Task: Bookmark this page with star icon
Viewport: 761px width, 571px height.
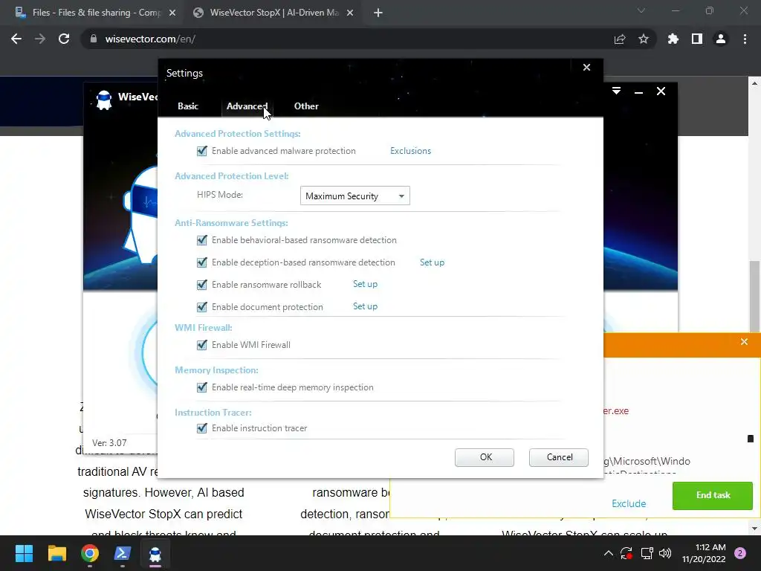Action: point(643,39)
